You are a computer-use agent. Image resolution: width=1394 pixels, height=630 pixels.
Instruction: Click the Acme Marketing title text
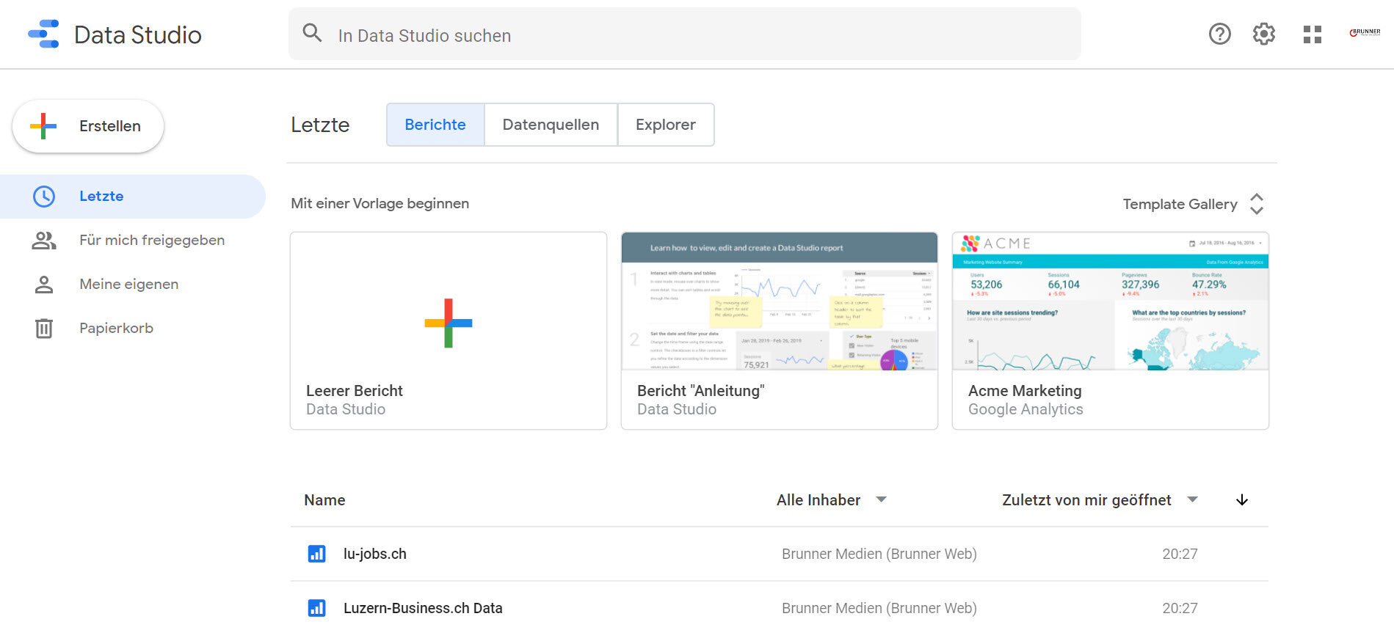pyautogui.click(x=1025, y=391)
